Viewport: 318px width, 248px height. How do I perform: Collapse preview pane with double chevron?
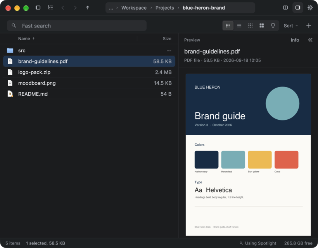click(x=310, y=40)
